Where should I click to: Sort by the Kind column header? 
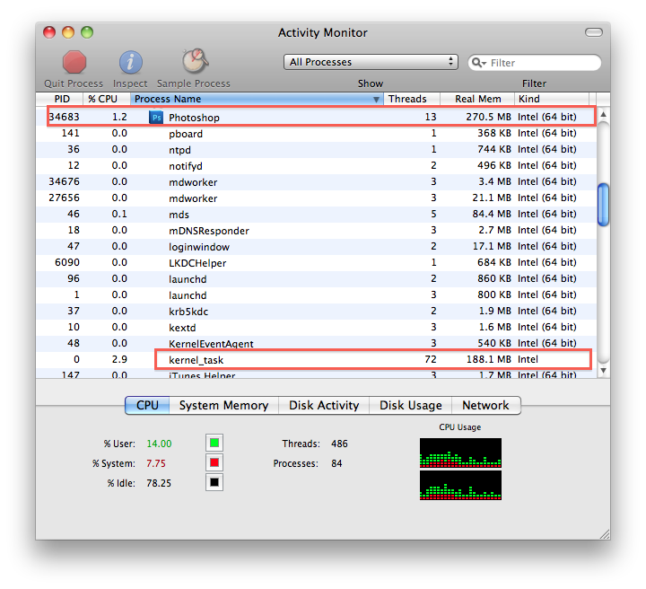552,99
